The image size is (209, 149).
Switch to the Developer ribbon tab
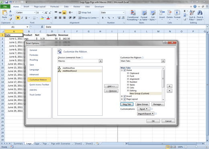click(99, 6)
